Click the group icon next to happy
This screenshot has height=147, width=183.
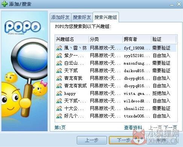pyautogui.click(x=59, y=93)
